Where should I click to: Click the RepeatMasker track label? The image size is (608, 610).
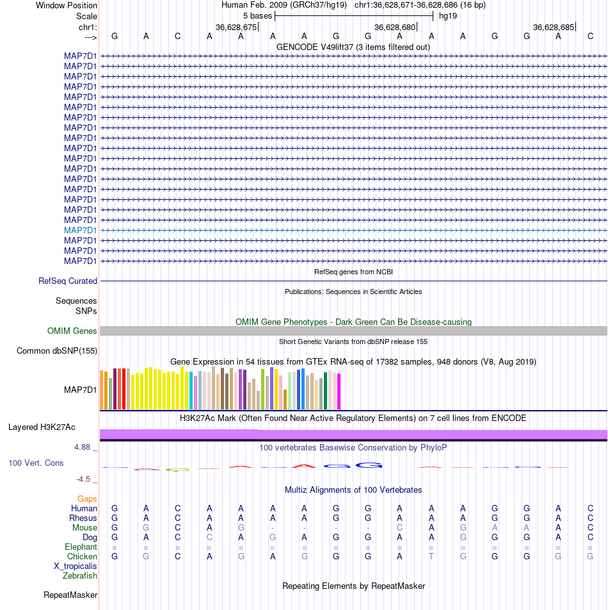coord(70,595)
